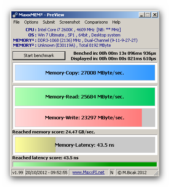The width and height of the screenshot is (170, 187).
Task: Click the date 20/10/2012 - 09:52:55 cell
Action: coord(46,173)
